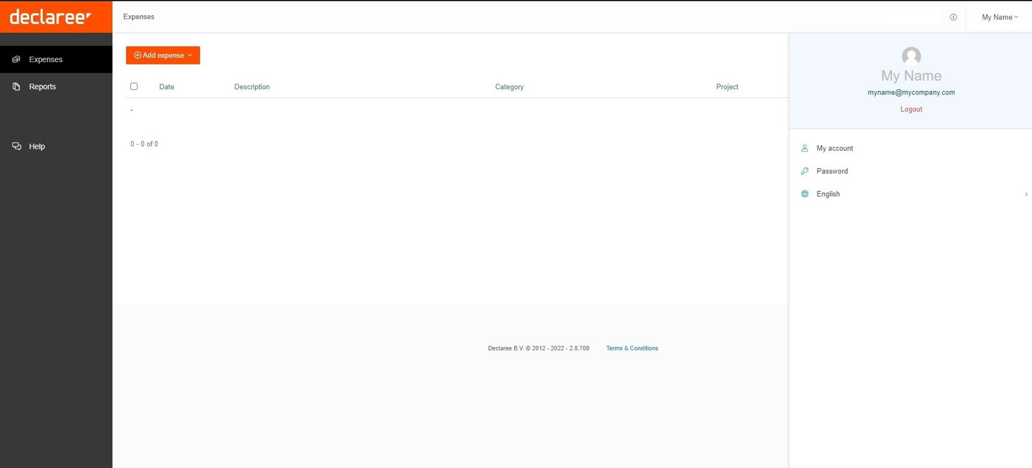Click the Expenses sidebar icon
The width and height of the screenshot is (1032, 468).
(16, 59)
